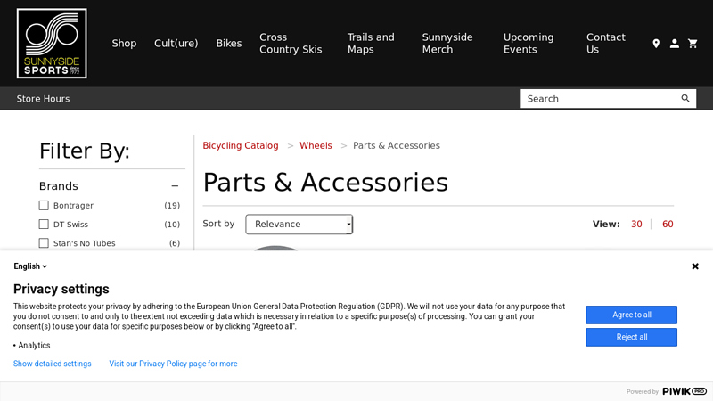Collapse the Brands filter section
Image resolution: width=713 pixels, height=401 pixels.
(x=175, y=186)
